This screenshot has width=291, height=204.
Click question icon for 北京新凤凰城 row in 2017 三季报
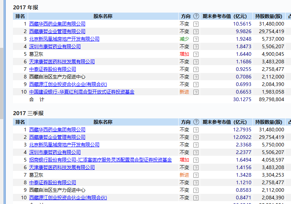[196, 145]
